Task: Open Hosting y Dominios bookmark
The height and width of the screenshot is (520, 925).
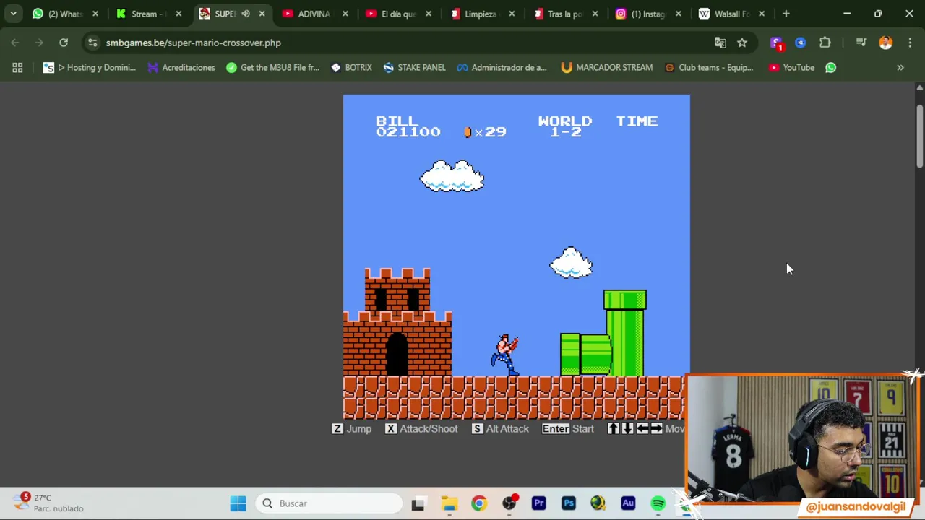Action: click(x=90, y=67)
